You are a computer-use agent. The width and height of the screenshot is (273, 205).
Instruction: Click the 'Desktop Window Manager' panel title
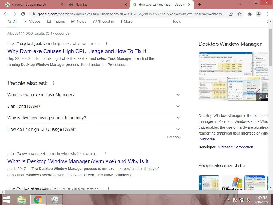230,44
